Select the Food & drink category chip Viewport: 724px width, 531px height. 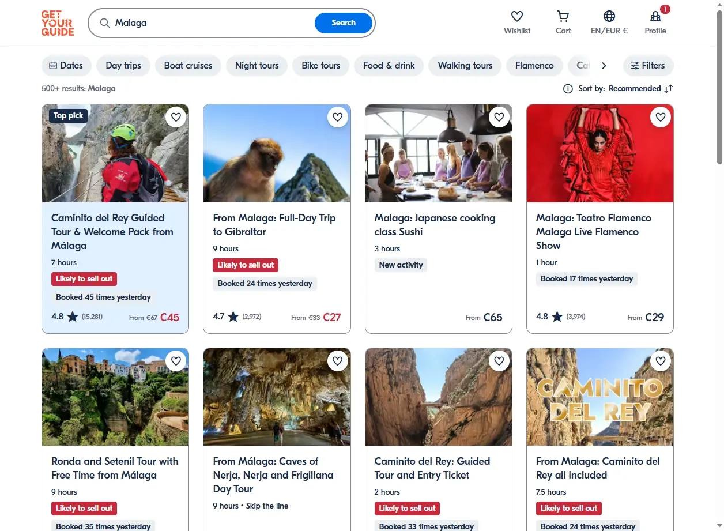389,66
